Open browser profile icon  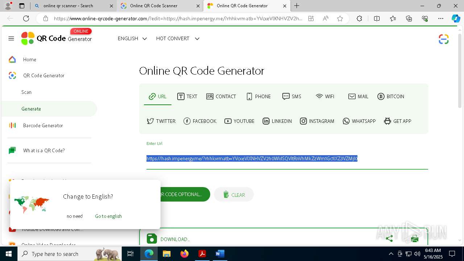pyautogui.click(x=8, y=6)
